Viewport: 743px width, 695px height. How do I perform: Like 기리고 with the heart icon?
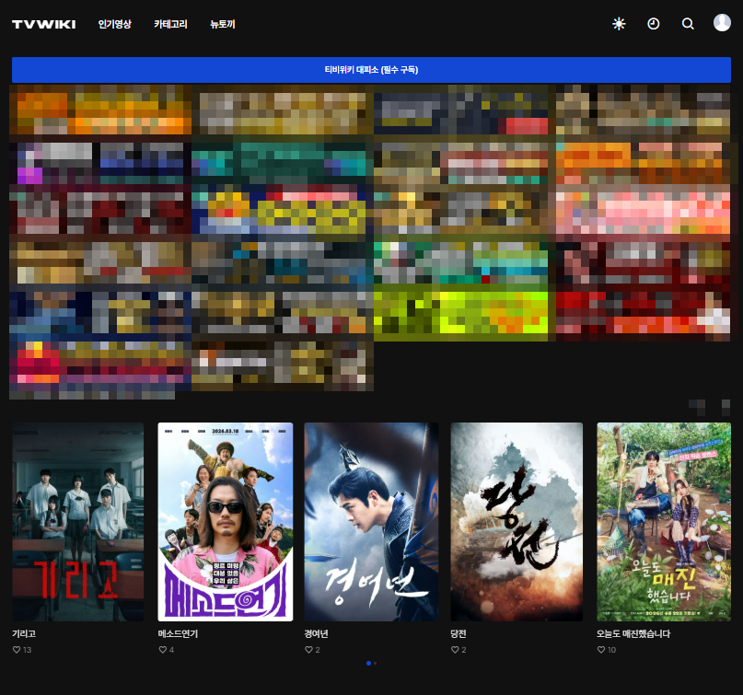click(x=17, y=650)
